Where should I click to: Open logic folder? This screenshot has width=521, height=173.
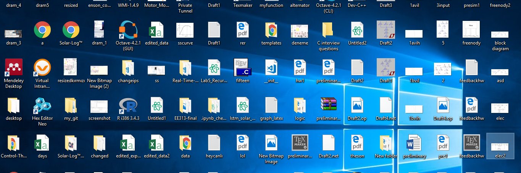pos(300,106)
